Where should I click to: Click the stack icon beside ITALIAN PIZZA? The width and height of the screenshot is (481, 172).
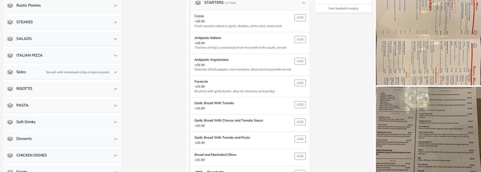pyautogui.click(x=10, y=56)
